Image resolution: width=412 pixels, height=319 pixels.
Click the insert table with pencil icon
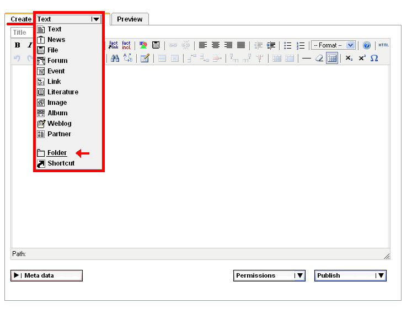145,58
